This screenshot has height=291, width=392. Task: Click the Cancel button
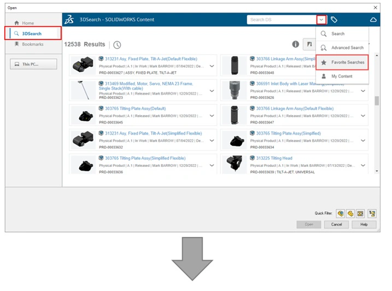[x=336, y=224]
